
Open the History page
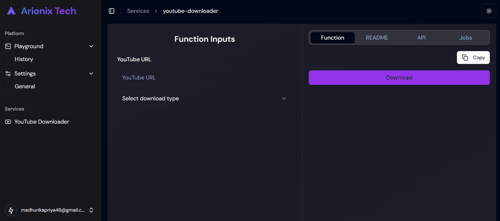click(x=24, y=59)
